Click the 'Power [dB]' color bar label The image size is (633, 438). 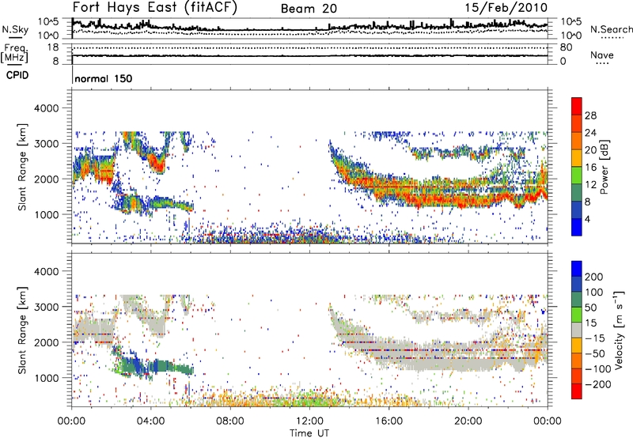[x=605, y=167]
